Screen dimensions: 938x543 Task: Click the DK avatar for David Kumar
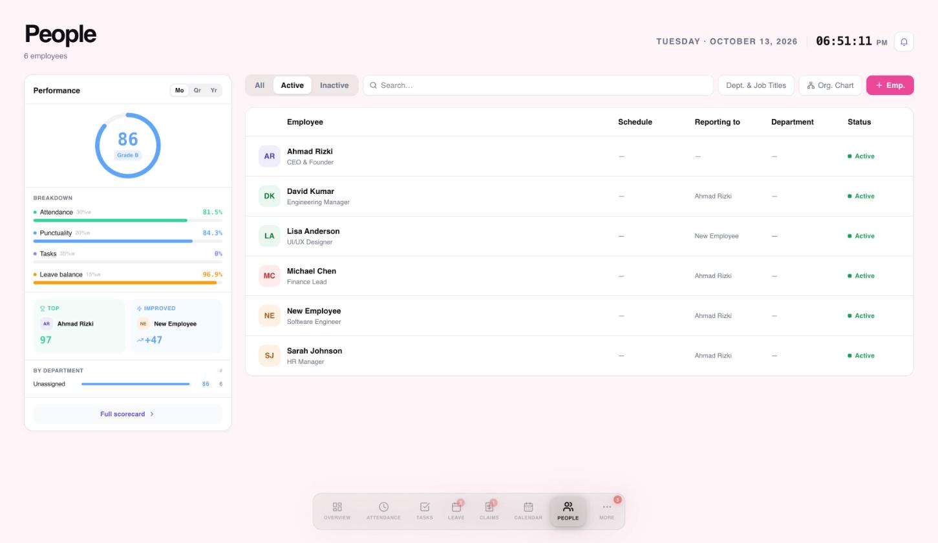coord(269,196)
